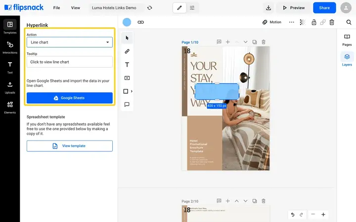Add a note to Page 1/10
The image size is (356, 222).
(219, 42)
